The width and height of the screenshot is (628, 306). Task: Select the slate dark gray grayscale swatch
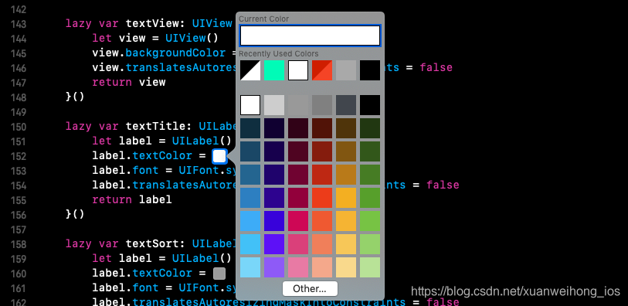346,105
